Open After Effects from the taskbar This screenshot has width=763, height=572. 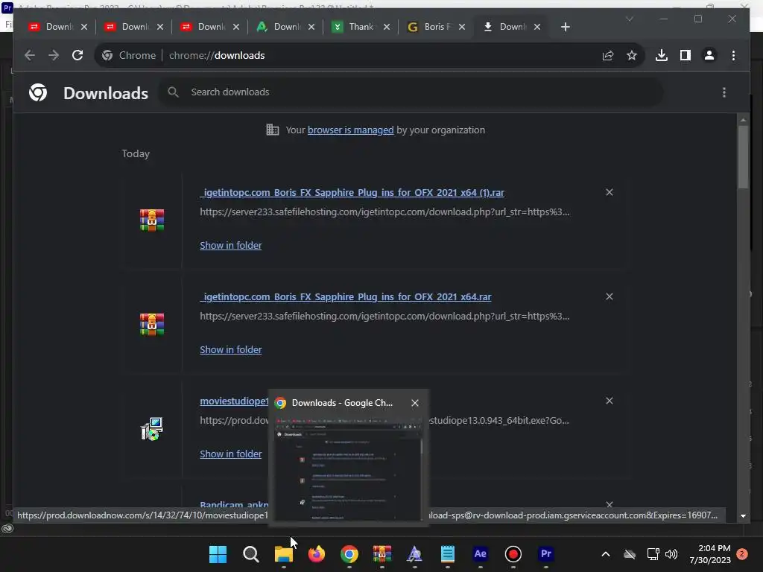pyautogui.click(x=481, y=554)
